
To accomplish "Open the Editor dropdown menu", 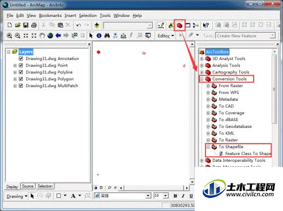I will pyautogui.click(x=166, y=36).
